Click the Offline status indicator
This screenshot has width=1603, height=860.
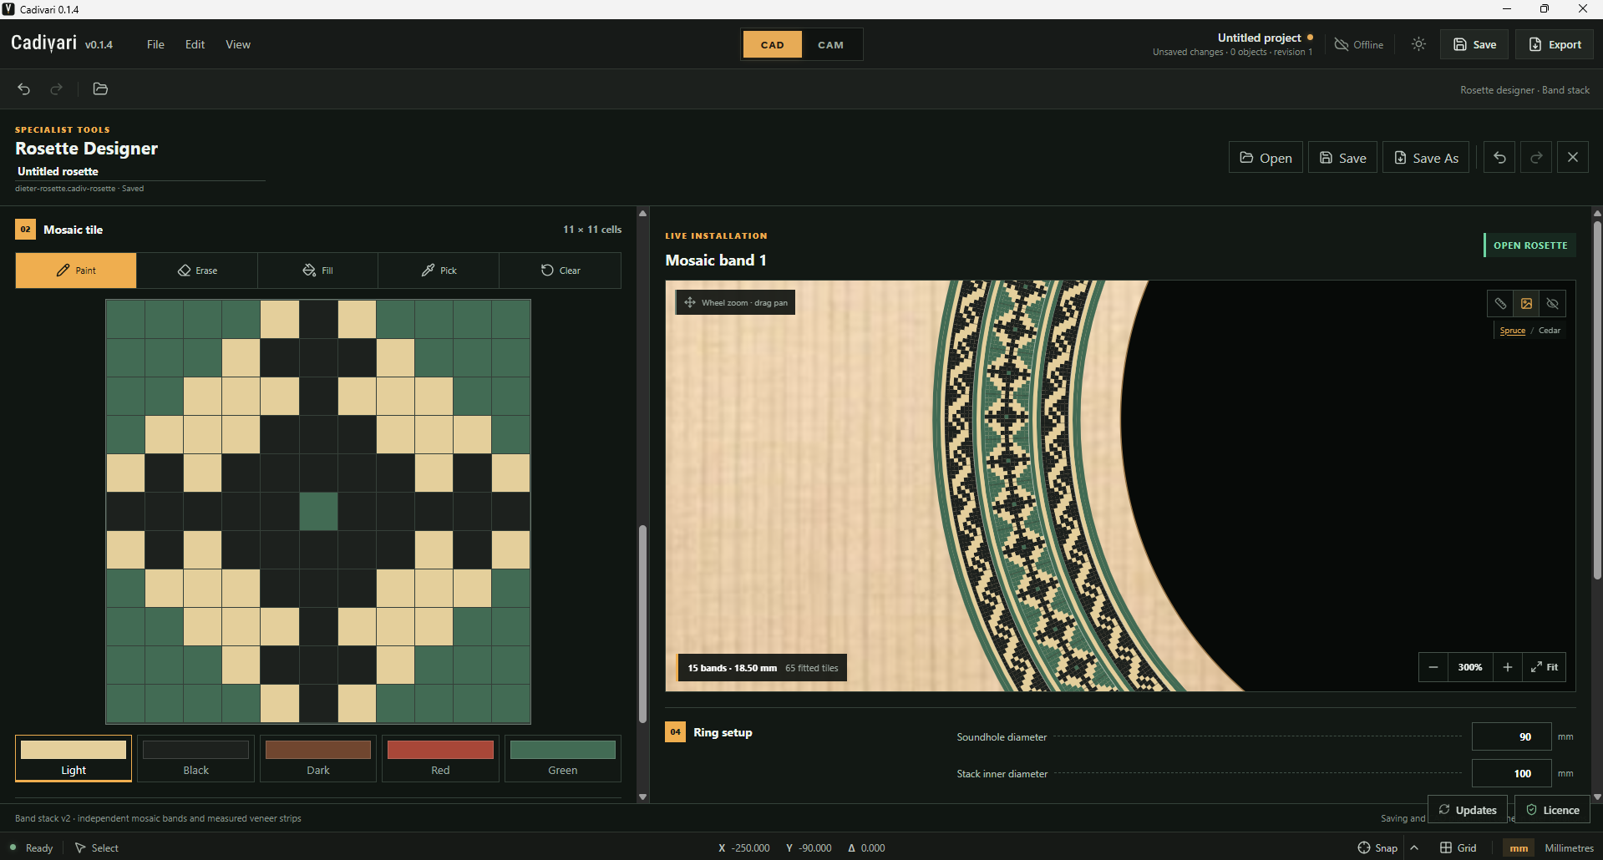pyautogui.click(x=1359, y=44)
